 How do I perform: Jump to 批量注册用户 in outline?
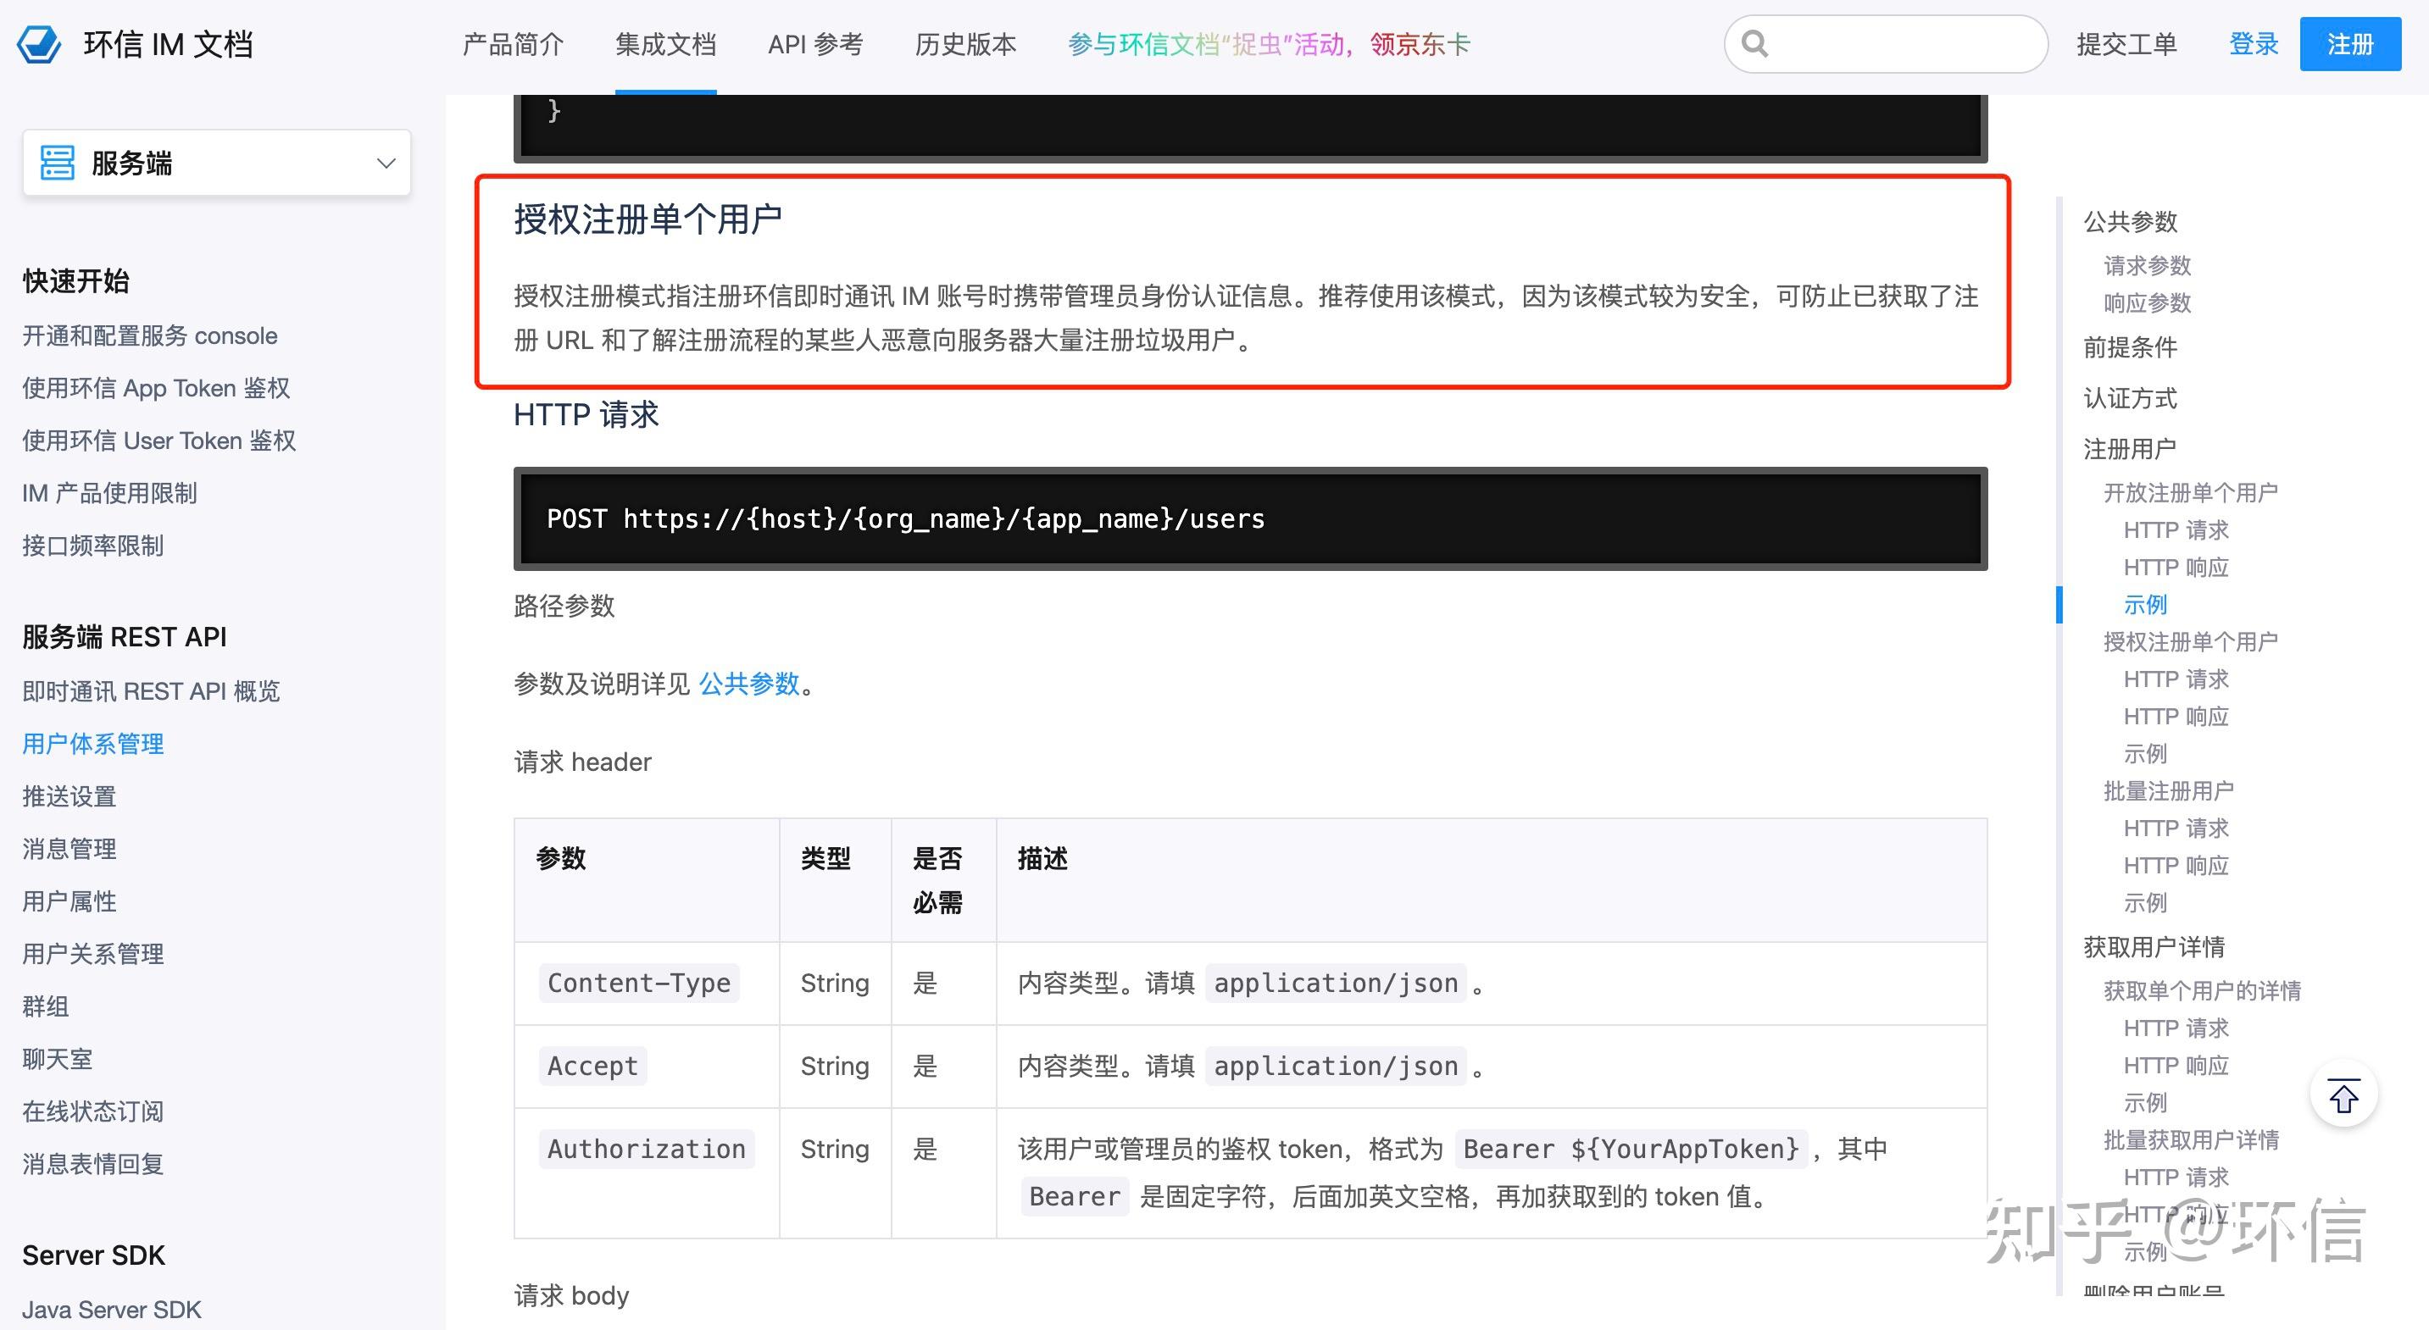(x=2169, y=791)
